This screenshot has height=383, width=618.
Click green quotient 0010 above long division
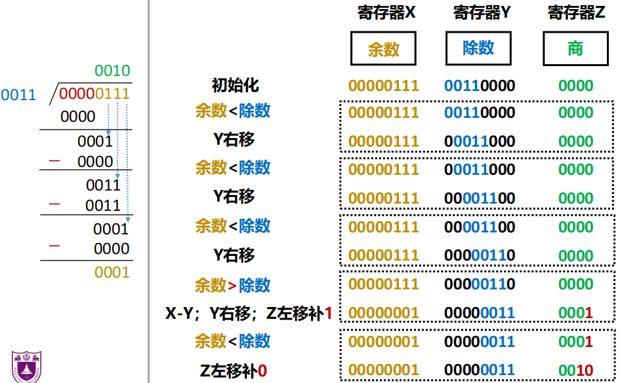(x=112, y=71)
